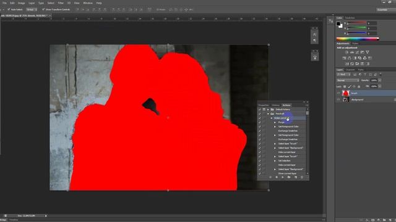Filter layers by shape layers icon
This screenshot has width=396, height=222.
[370, 75]
